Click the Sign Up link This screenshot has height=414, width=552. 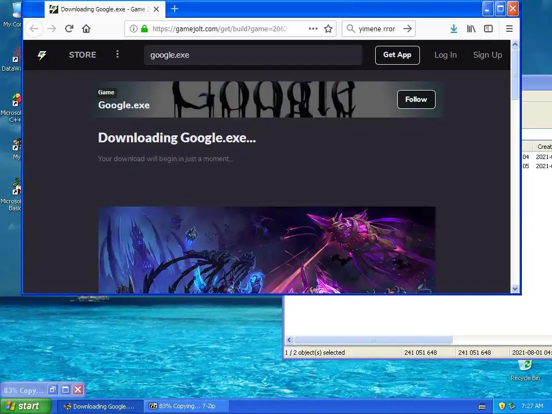click(x=487, y=55)
